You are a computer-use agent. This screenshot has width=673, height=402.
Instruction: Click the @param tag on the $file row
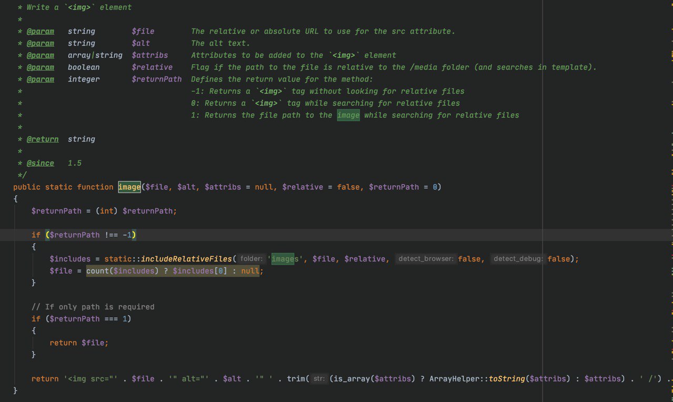pos(40,31)
